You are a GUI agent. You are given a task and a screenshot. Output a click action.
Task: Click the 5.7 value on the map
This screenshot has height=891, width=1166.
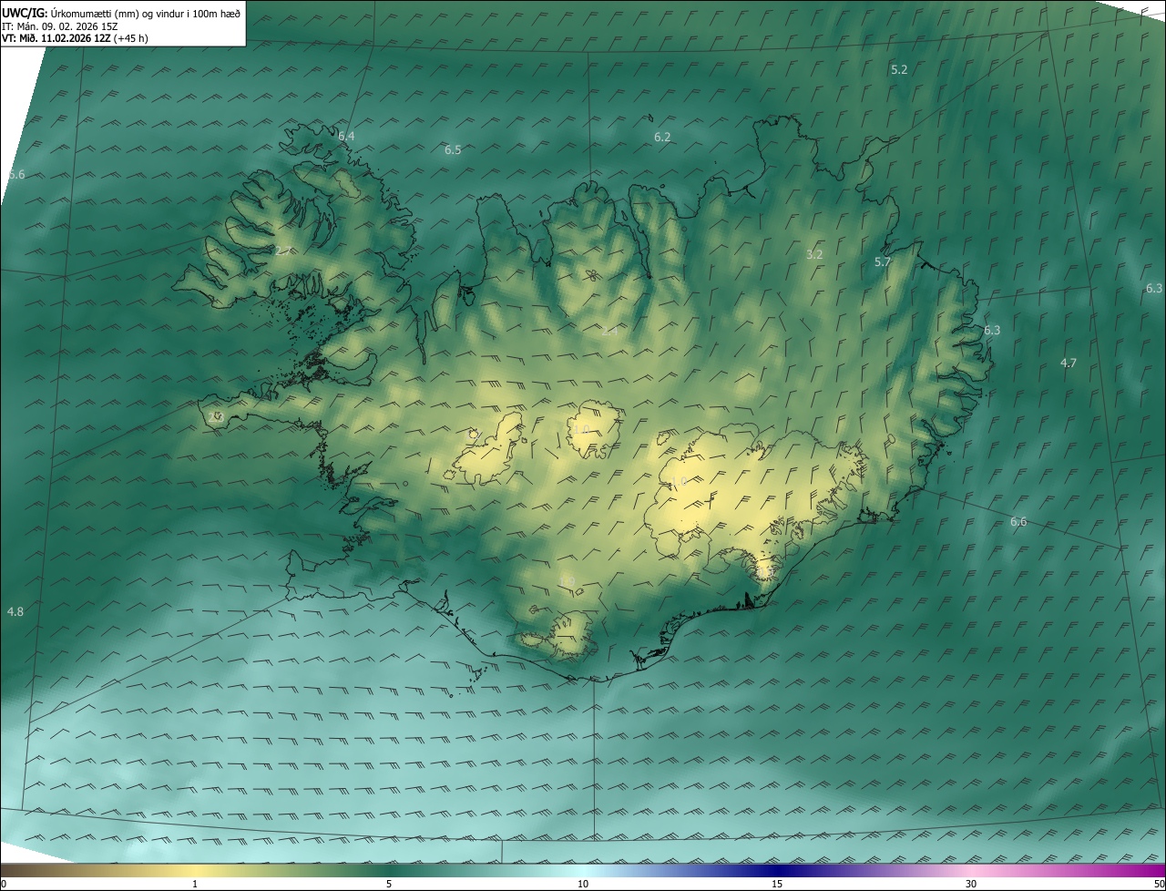pyautogui.click(x=882, y=261)
